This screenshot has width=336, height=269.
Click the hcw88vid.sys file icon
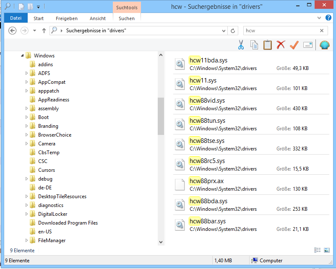point(180,104)
